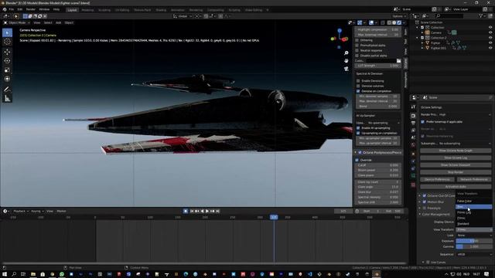Click the LUT file browse folder icon
The image size is (495, 278).
pos(399,60)
